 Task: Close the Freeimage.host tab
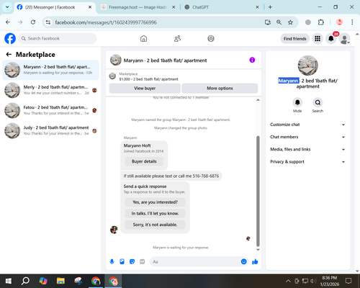pyautogui.click(x=174, y=7)
